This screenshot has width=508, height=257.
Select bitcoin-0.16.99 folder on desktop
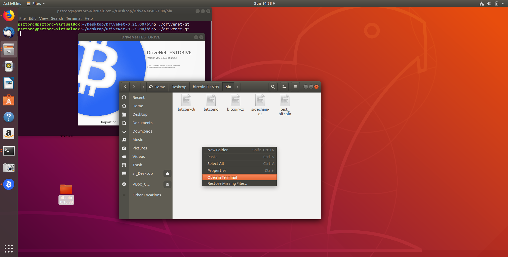(x=66, y=194)
